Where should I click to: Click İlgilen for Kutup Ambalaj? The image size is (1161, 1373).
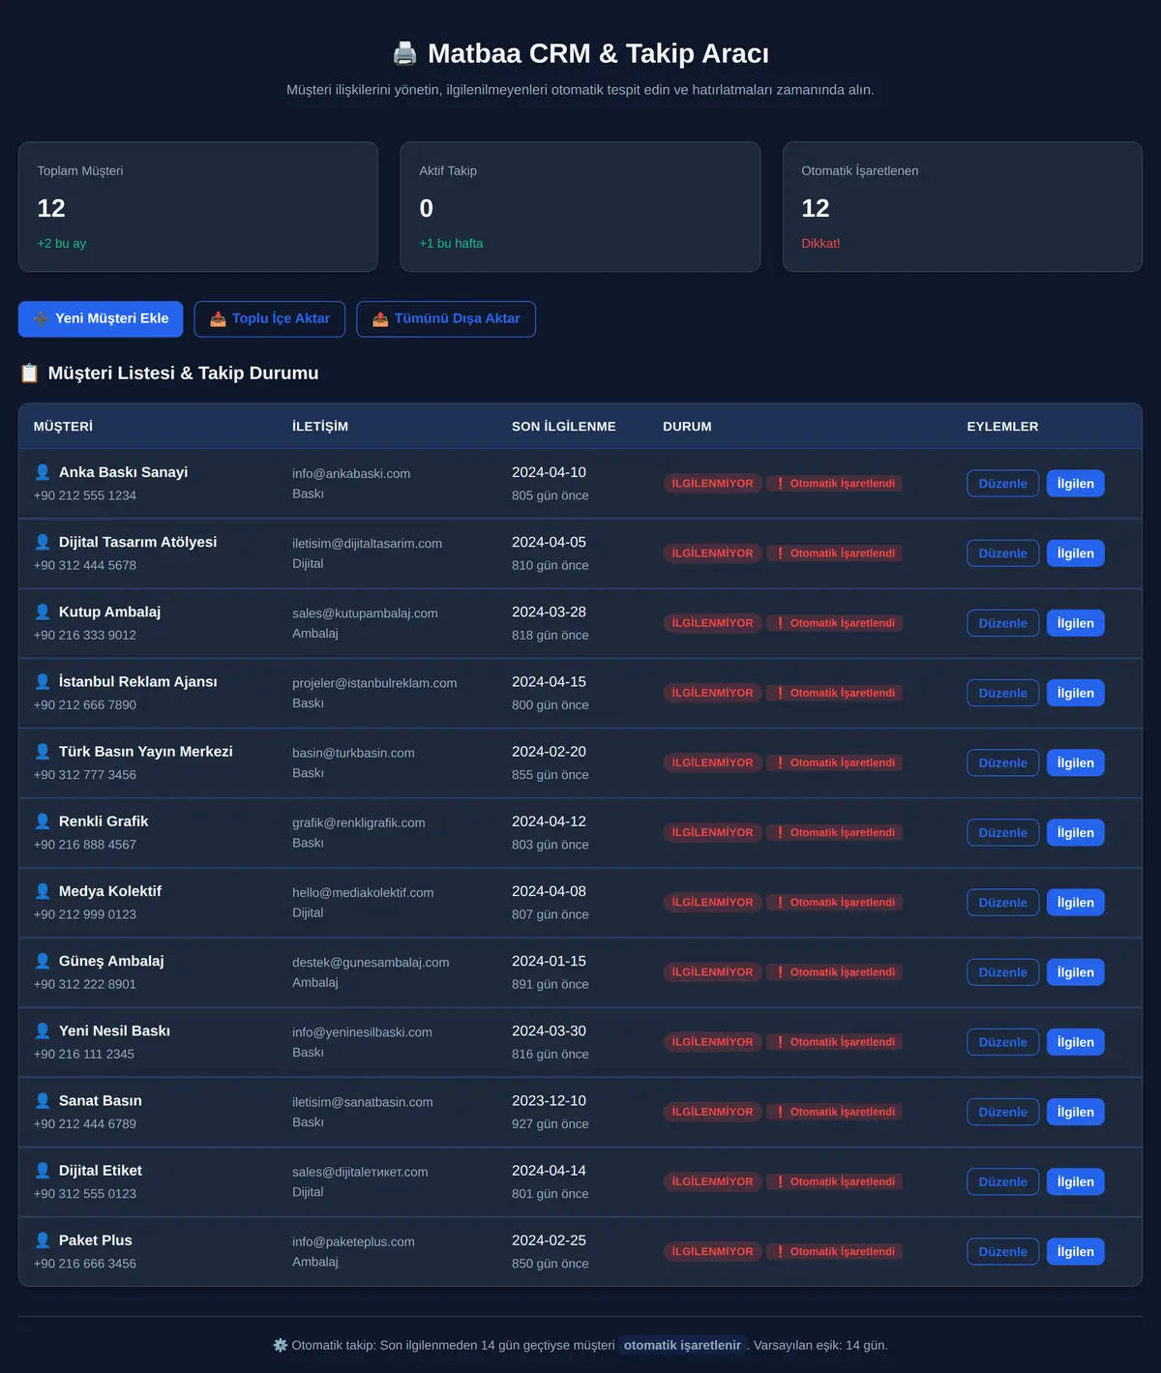(1076, 623)
